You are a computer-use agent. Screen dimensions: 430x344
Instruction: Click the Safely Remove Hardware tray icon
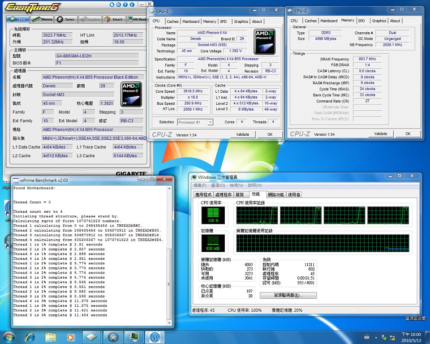[x=384, y=337]
